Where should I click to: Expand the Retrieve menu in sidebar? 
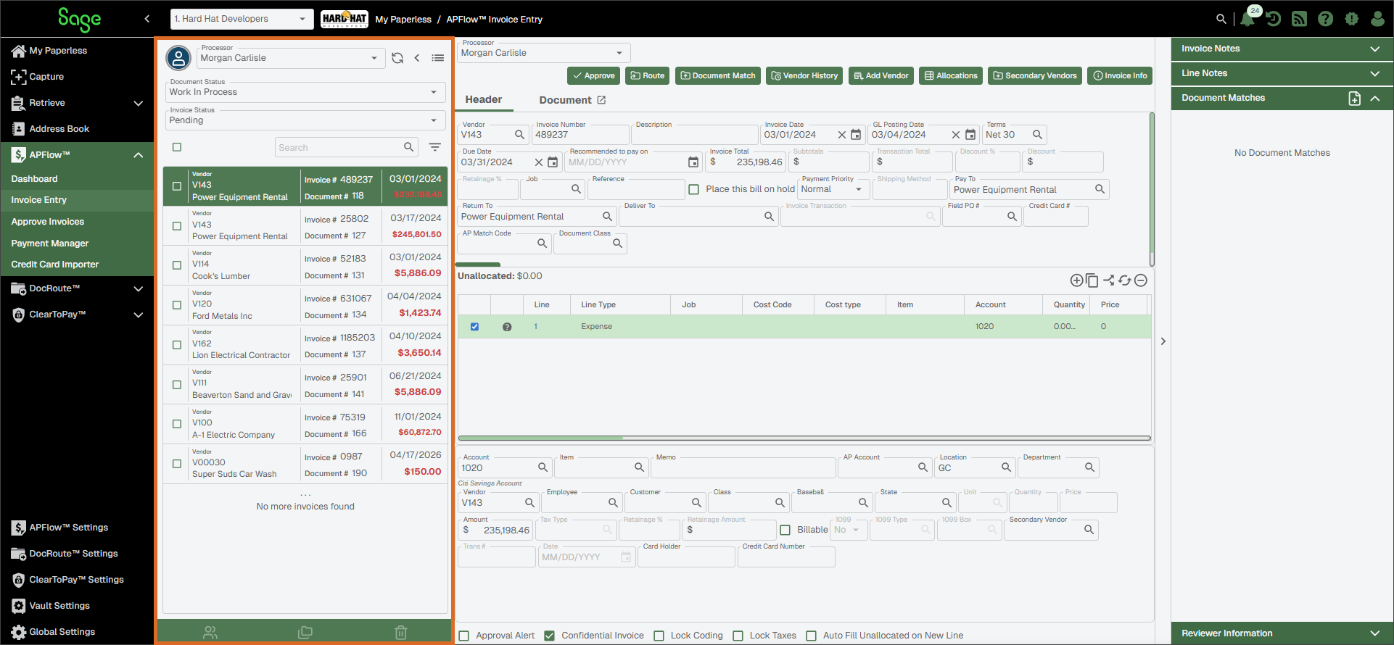77,103
